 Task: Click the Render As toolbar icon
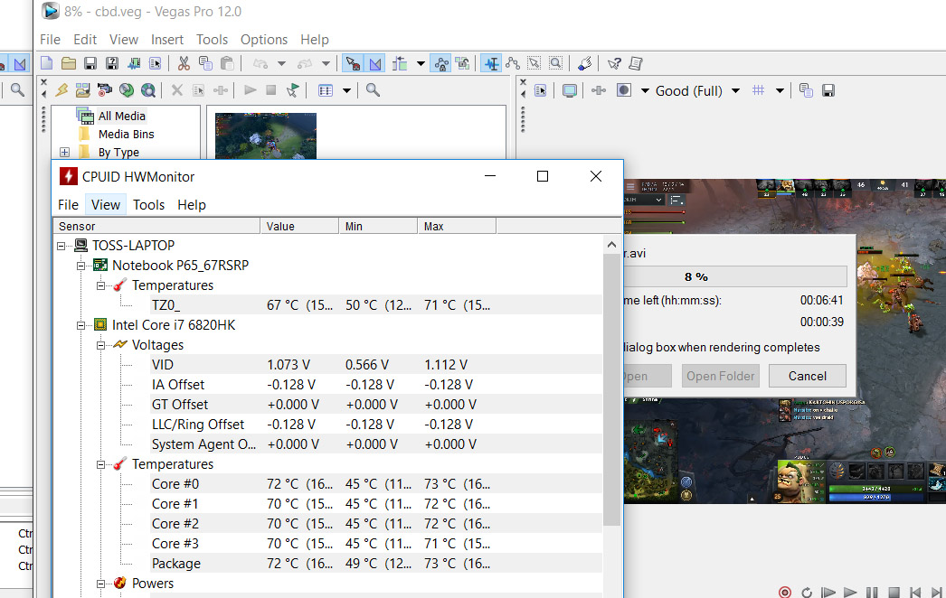133,63
